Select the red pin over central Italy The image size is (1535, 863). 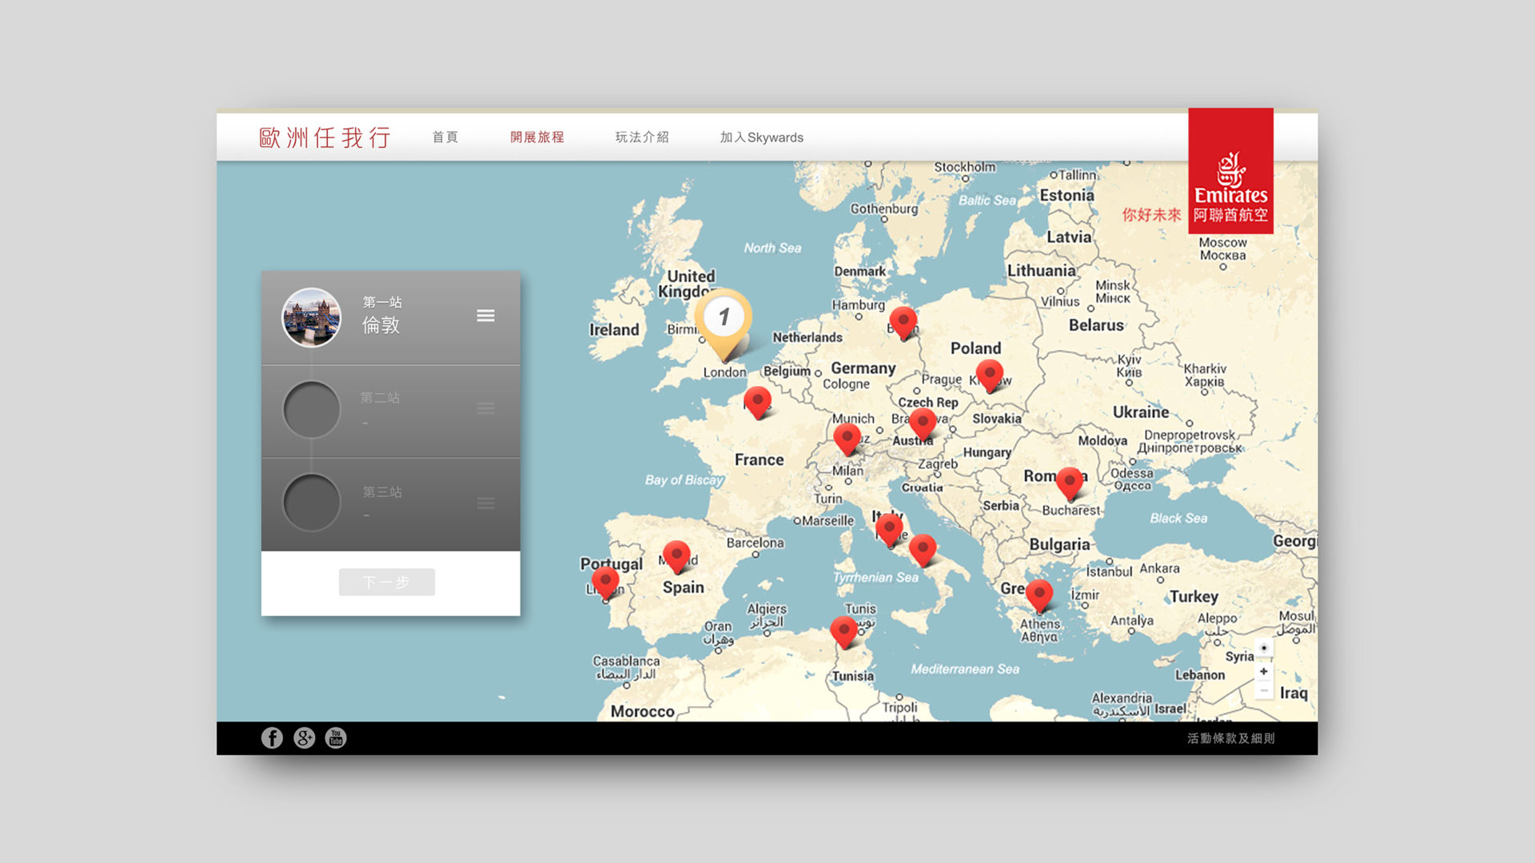click(889, 530)
